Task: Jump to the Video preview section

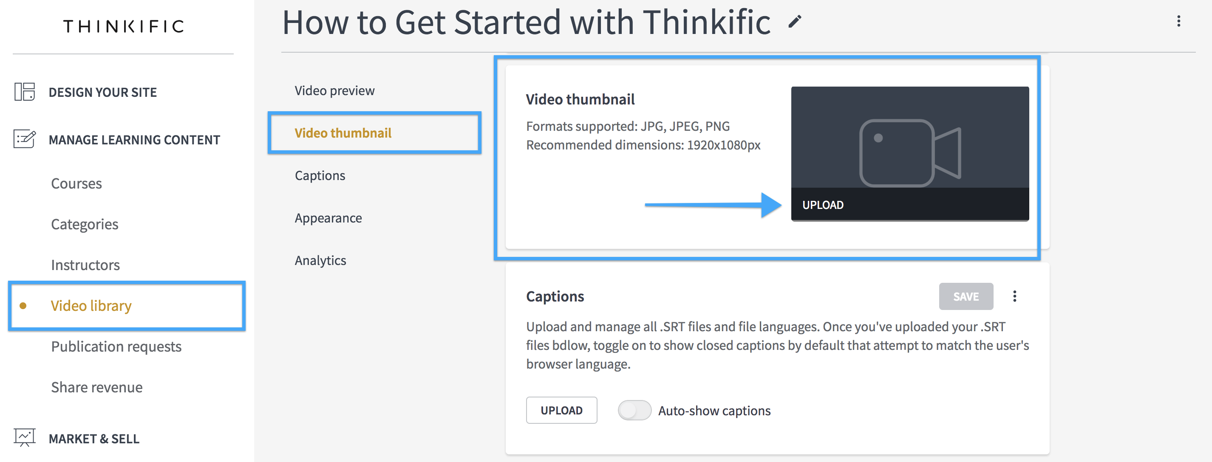Action: [x=334, y=91]
